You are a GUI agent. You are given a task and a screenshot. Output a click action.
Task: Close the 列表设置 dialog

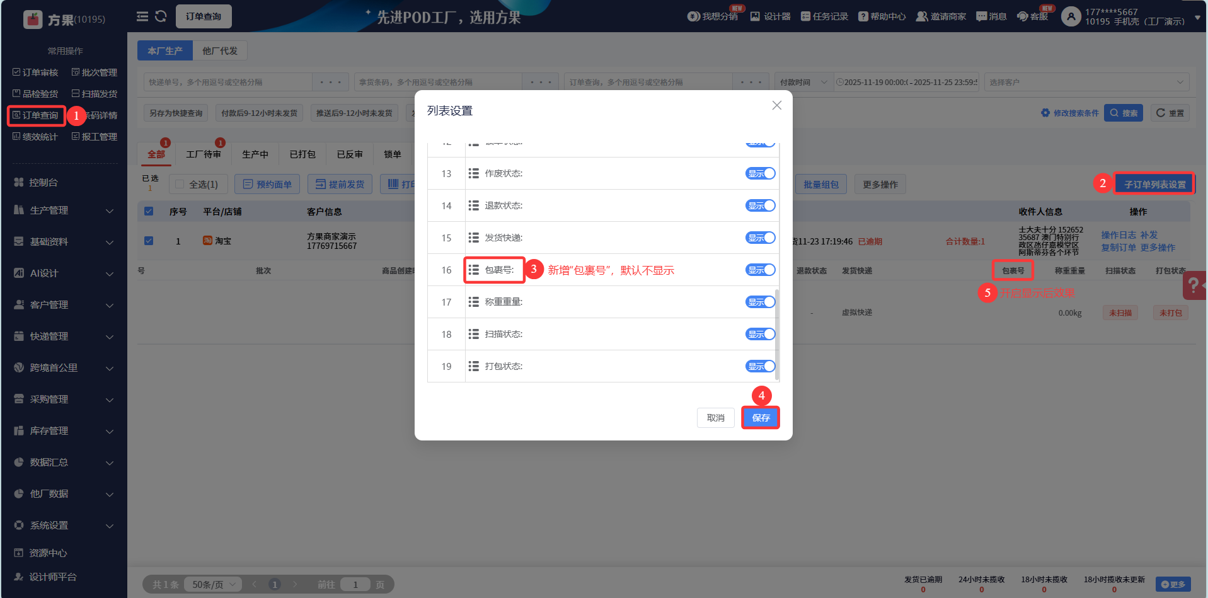[777, 105]
